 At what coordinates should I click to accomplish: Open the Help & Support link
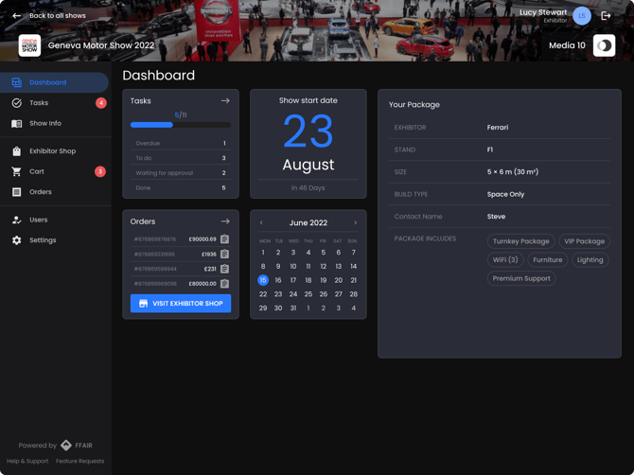pyautogui.click(x=27, y=462)
